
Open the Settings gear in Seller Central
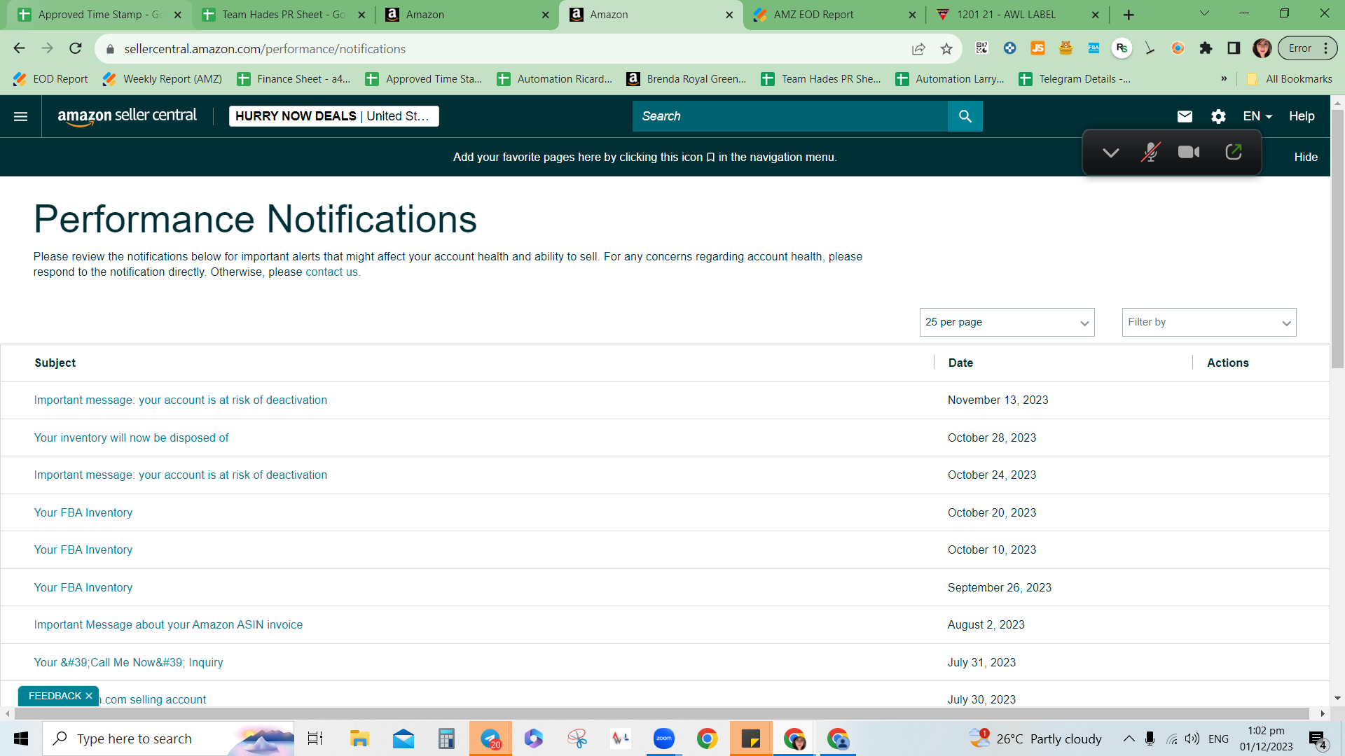(1218, 116)
